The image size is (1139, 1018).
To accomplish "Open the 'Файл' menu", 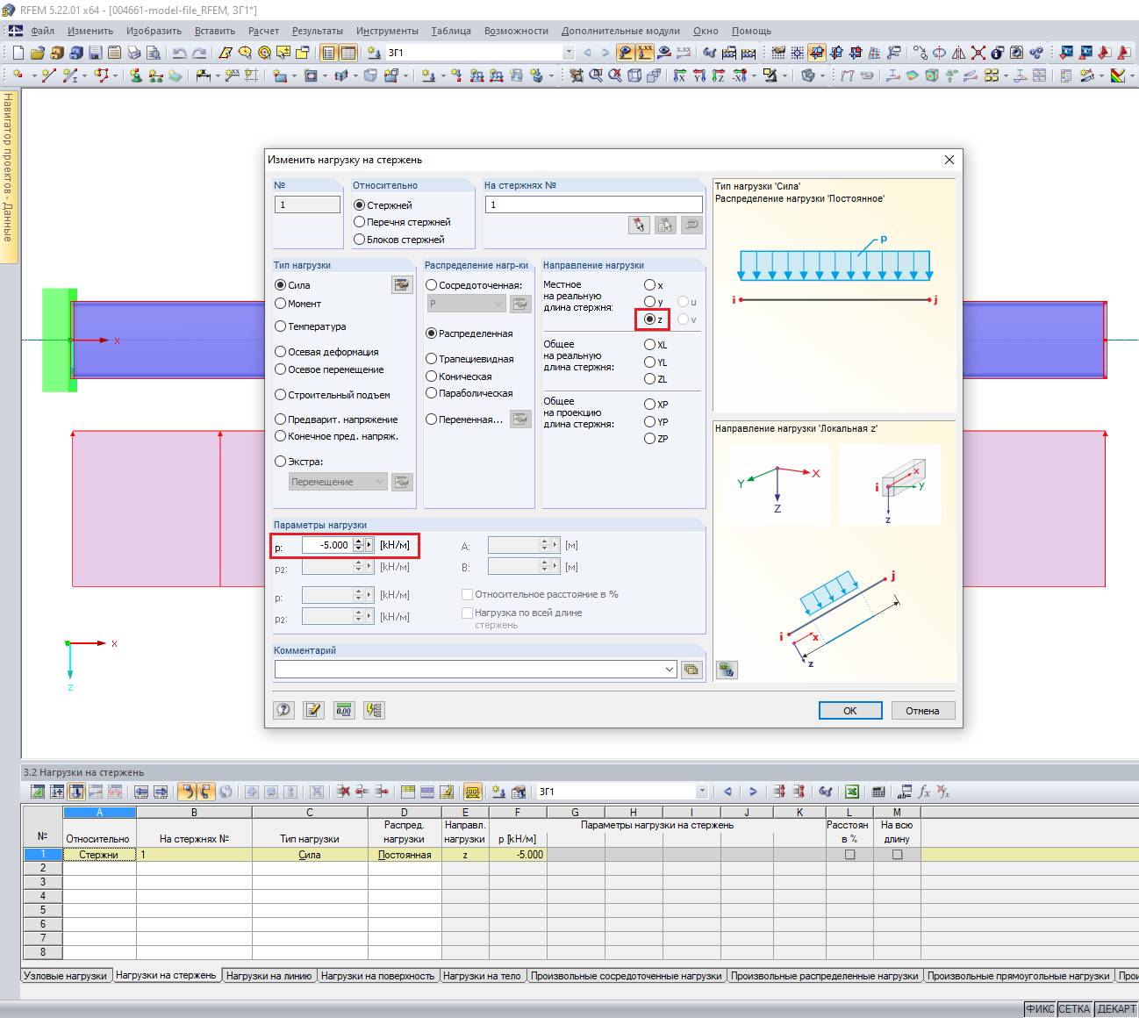I will [x=42, y=31].
